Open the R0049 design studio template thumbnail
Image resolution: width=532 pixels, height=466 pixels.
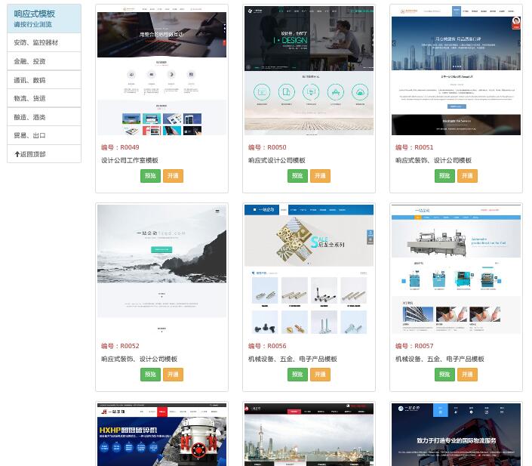pyautogui.click(x=161, y=71)
